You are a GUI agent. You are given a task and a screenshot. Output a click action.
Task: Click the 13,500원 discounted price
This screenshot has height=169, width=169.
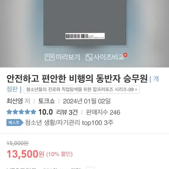[x=25, y=154]
